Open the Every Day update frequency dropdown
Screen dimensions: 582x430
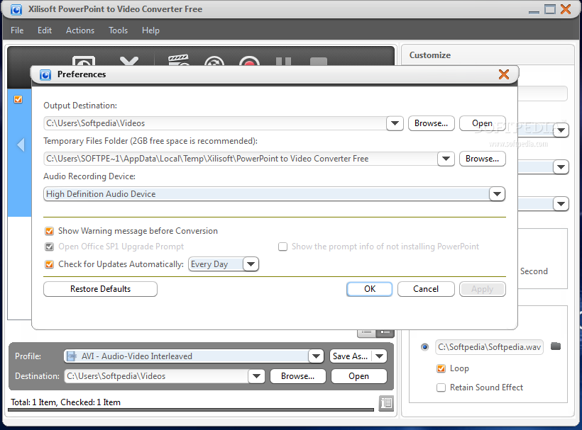pyautogui.click(x=251, y=264)
